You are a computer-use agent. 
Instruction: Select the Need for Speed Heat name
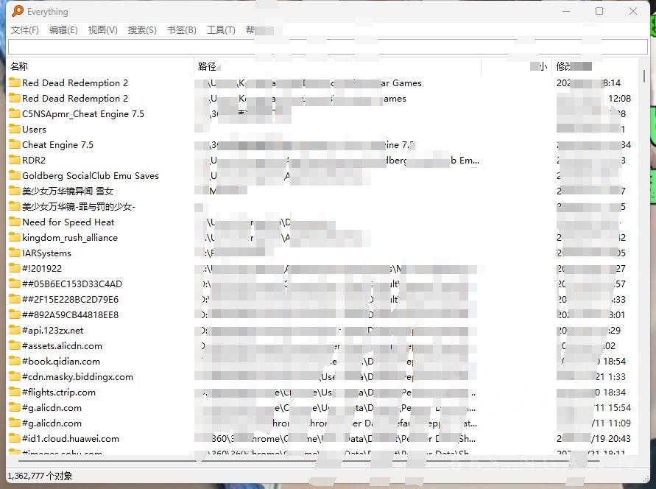point(68,222)
